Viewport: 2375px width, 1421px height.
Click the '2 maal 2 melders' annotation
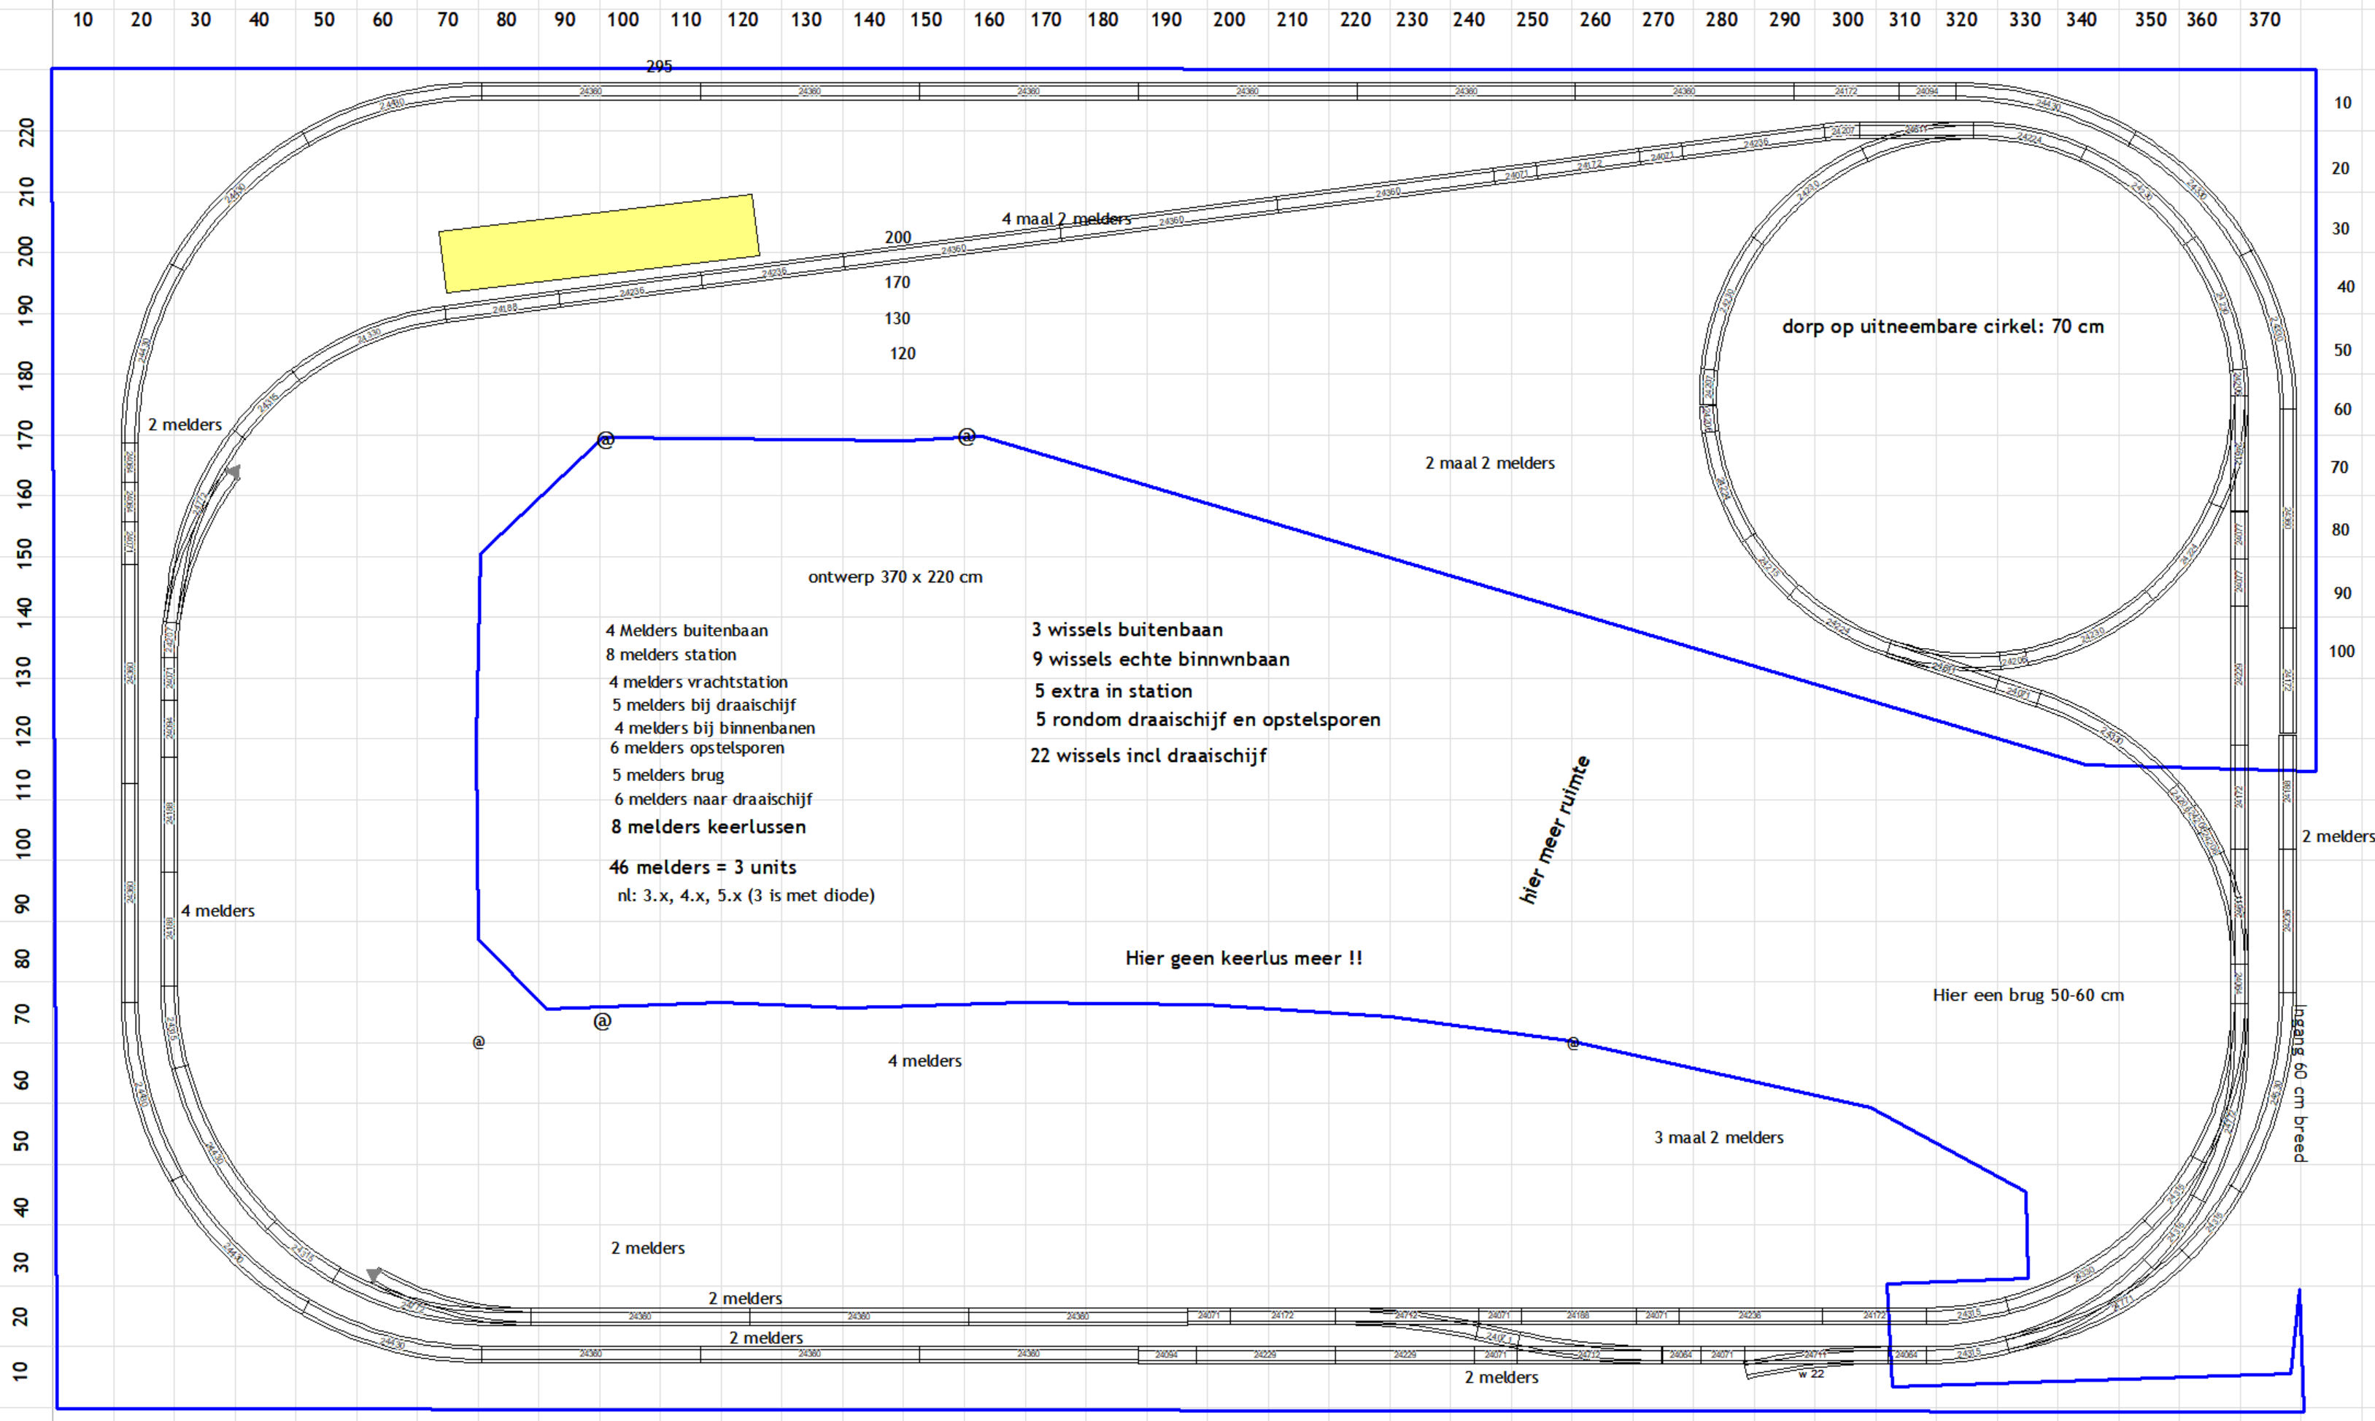(x=1489, y=463)
